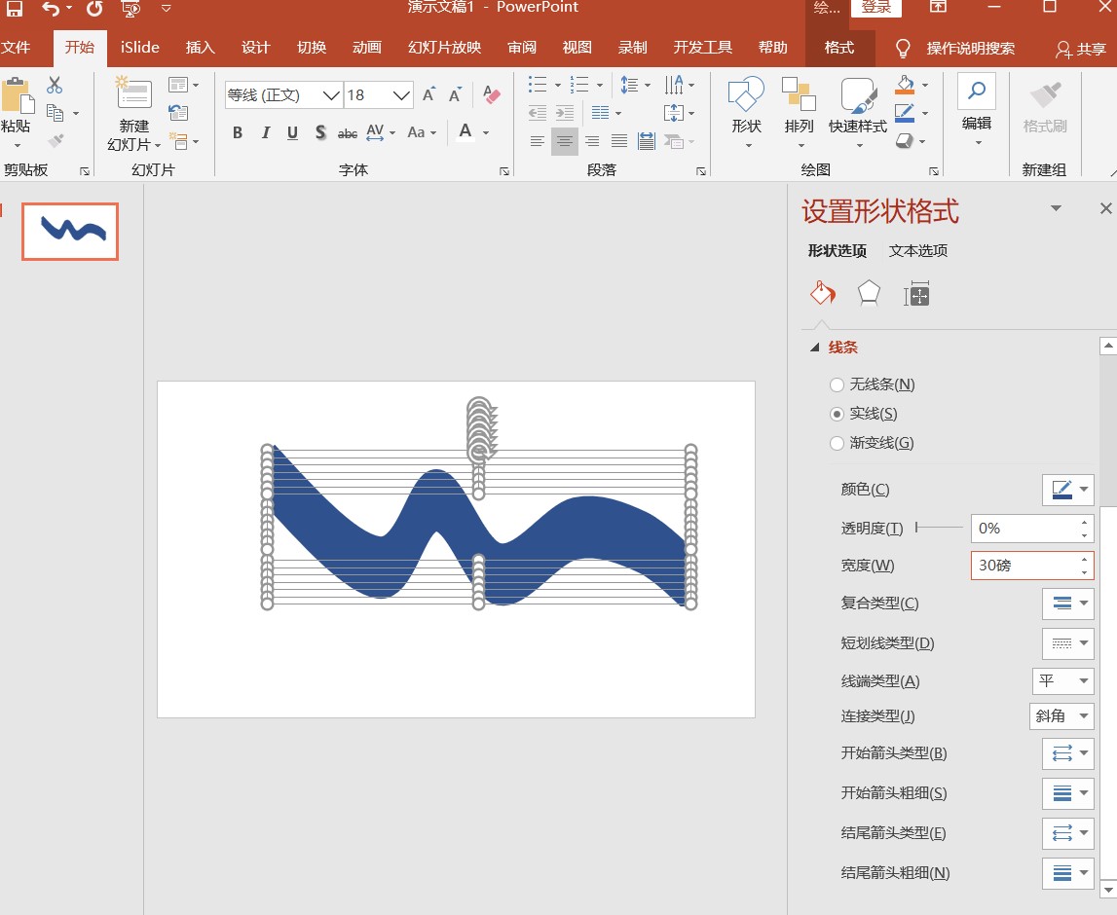The width and height of the screenshot is (1117, 915).
Task: Select the 渐变线 (Gradient line) radio button
Action: (837, 443)
